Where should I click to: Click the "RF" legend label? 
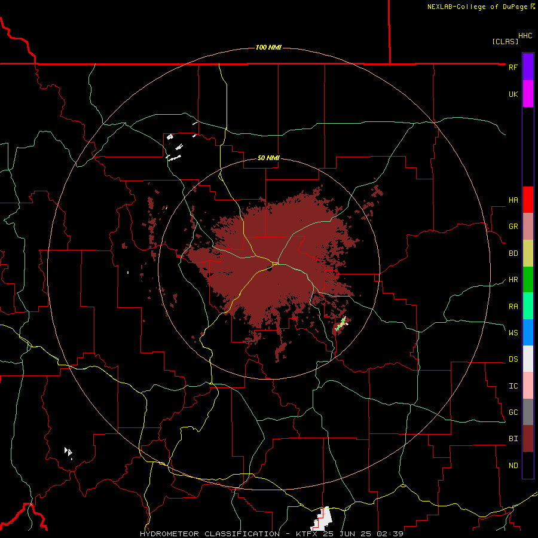(513, 67)
